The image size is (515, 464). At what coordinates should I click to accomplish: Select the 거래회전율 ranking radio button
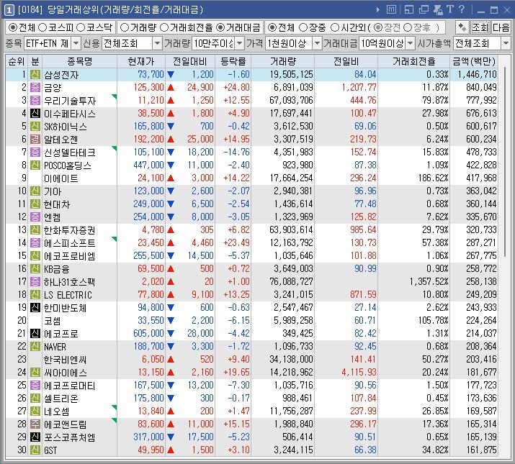coord(164,27)
